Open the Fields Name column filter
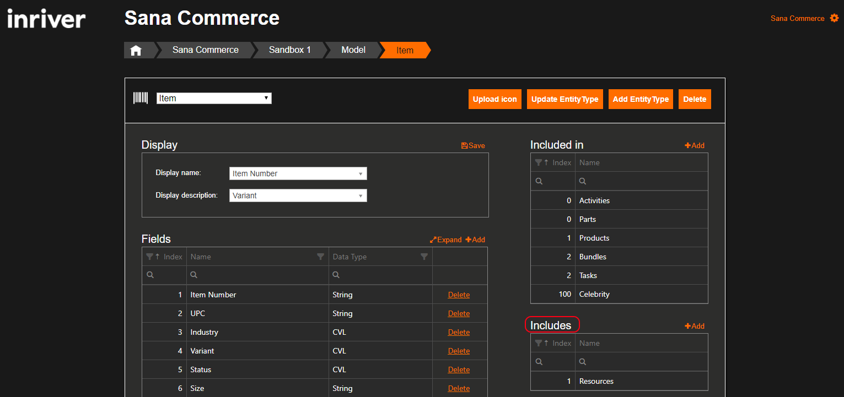 (320, 257)
